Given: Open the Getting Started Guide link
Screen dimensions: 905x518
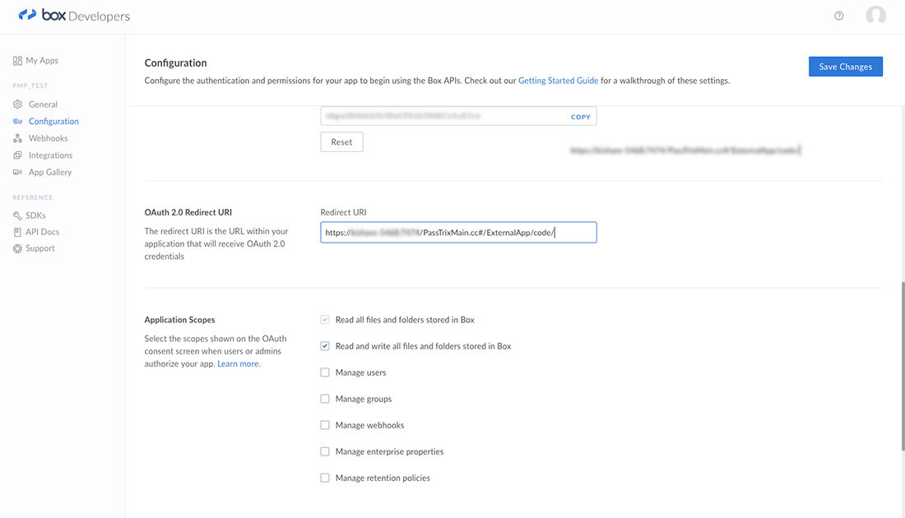Looking at the screenshot, I should coord(558,81).
